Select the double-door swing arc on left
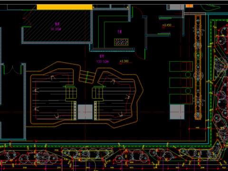Screen dimensions: 228x171 [x=12, y=70]
